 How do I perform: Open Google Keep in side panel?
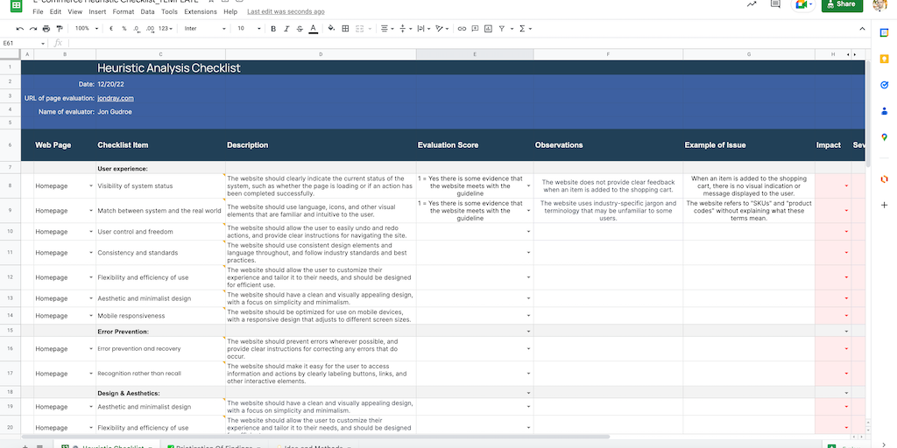click(884, 59)
